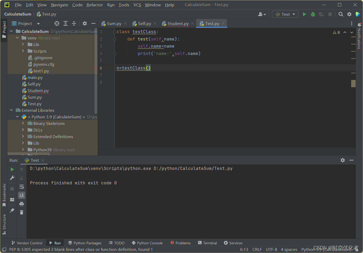Close the Self.py editor tab
Image resolution: width=363 pixels, height=253 pixels.
(x=155, y=23)
